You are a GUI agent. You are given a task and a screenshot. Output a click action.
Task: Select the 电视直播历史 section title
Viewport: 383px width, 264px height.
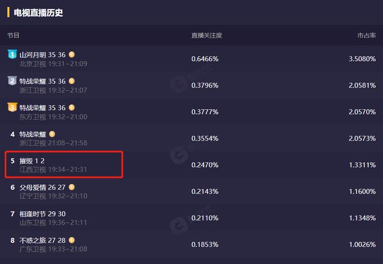pyautogui.click(x=38, y=13)
